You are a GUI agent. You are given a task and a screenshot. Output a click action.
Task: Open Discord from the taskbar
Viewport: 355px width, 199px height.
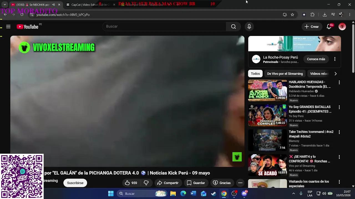point(244,193)
